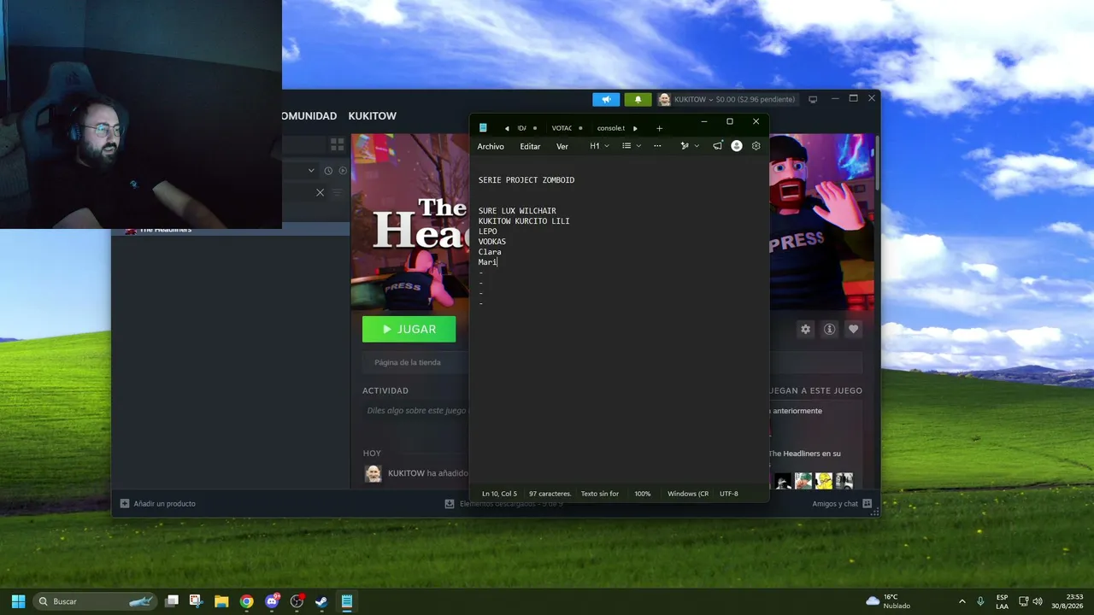Switch to Notepad on the taskbar
1094x615 pixels.
(x=346, y=601)
